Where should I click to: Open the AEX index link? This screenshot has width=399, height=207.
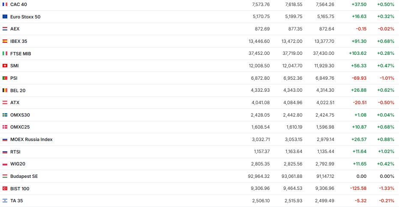[x=15, y=29]
